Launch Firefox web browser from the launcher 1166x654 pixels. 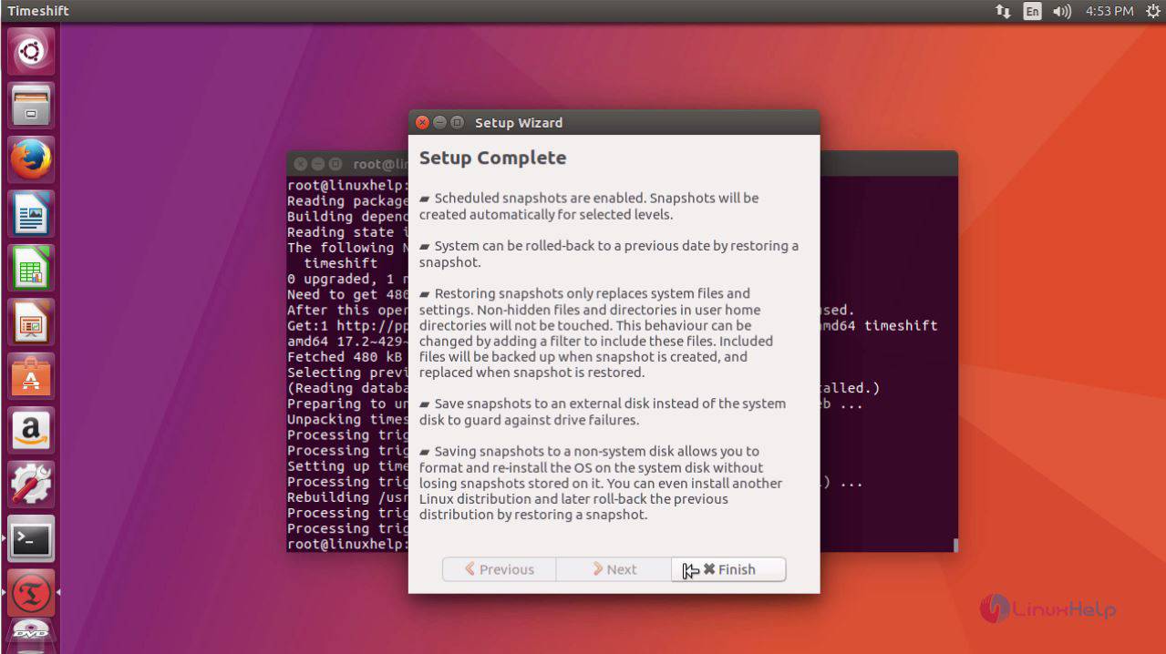31,160
